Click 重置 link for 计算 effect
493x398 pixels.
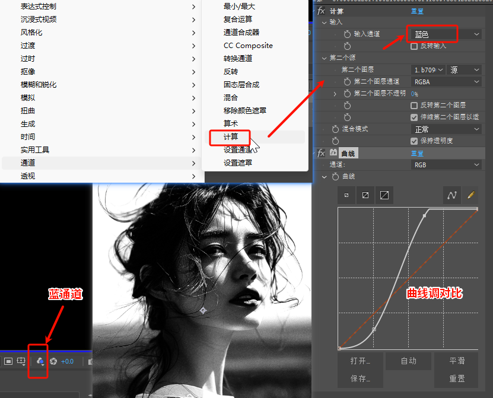(x=417, y=11)
